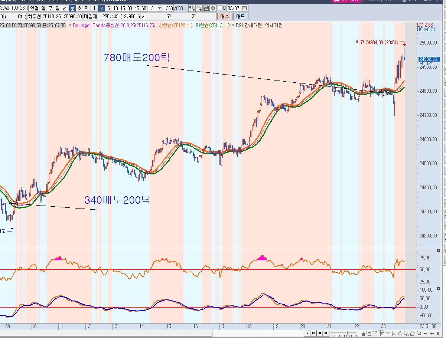Click the 매도 (sell) button

pyautogui.click(x=241, y=16)
